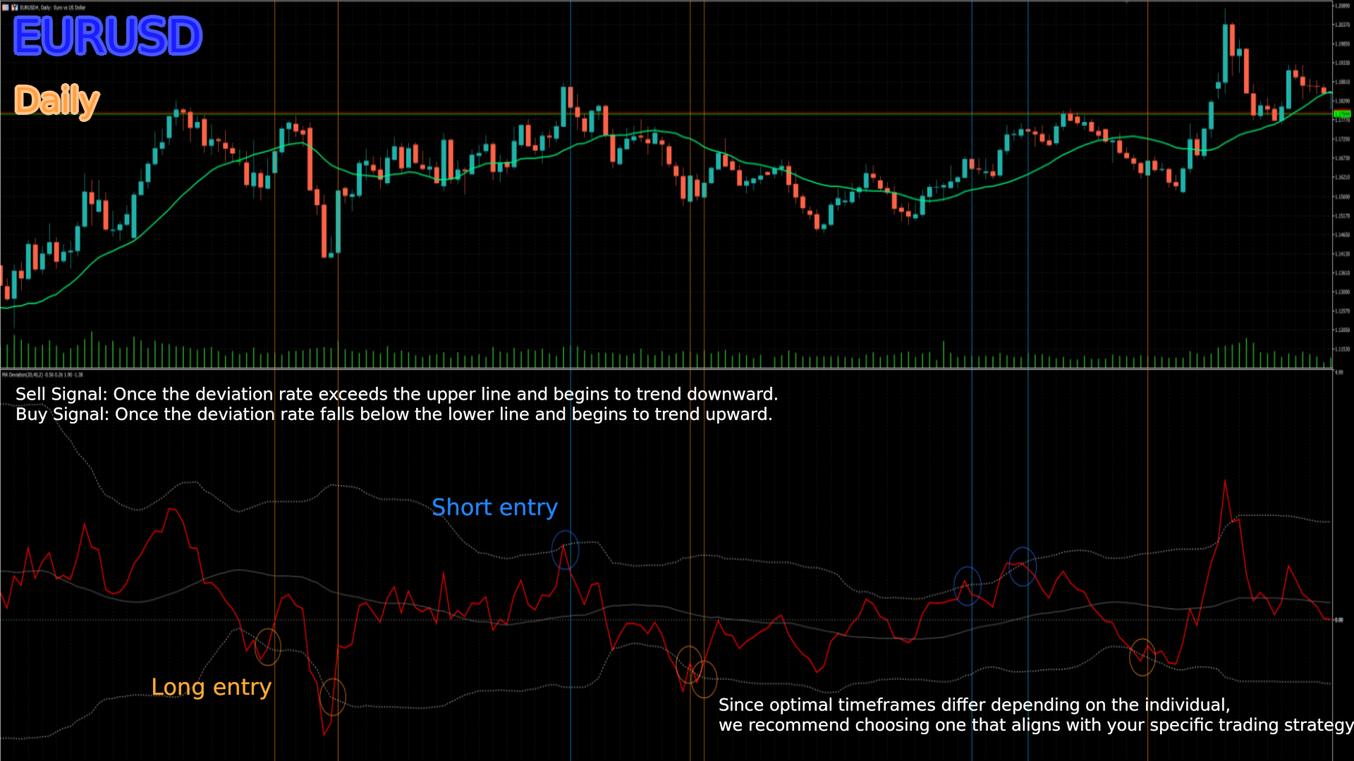Click the 'Buy Signal' description line
1354x761 pixels.
pyautogui.click(x=394, y=414)
